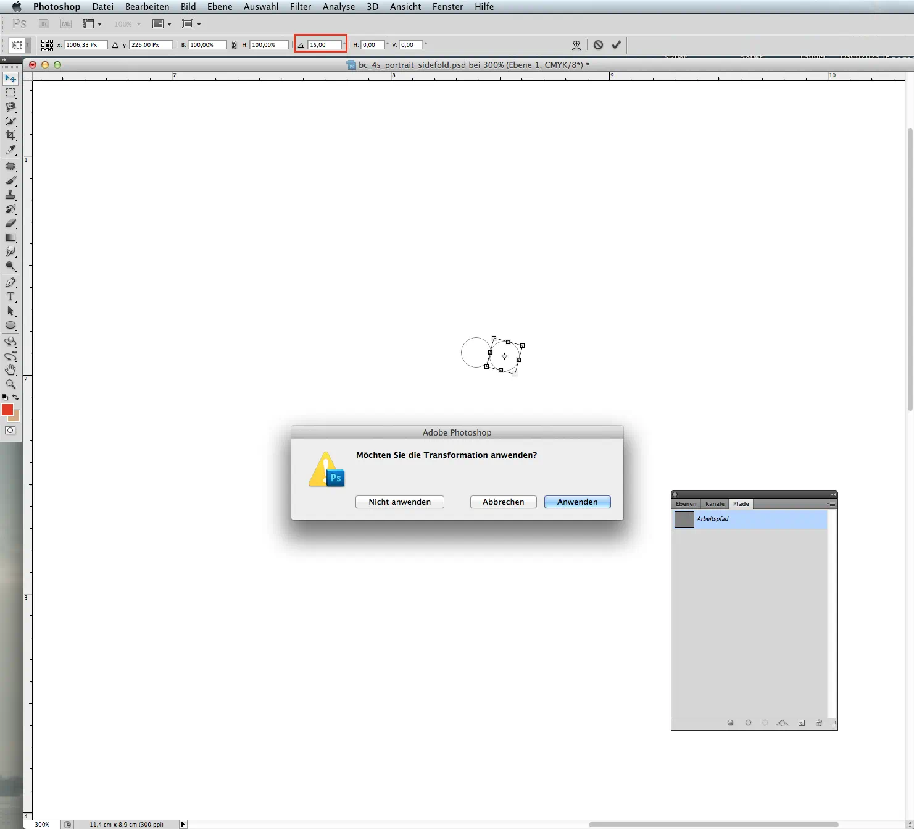Toggle relative positioning triangle for reference point
The width and height of the screenshot is (914, 829).
coord(115,45)
